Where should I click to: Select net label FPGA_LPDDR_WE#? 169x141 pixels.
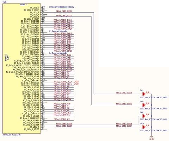(62, 99)
